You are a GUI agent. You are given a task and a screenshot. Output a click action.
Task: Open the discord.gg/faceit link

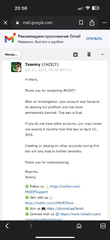[65, 208]
